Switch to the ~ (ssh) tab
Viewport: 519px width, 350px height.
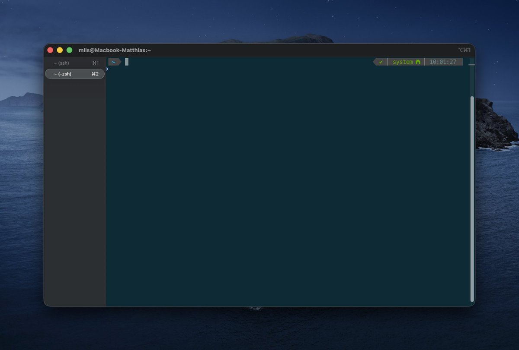tap(75, 63)
